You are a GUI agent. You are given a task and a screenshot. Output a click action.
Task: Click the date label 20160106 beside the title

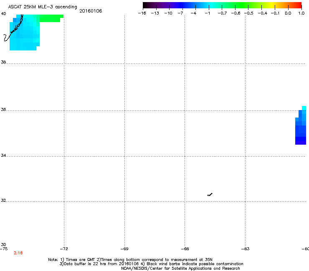click(91, 11)
